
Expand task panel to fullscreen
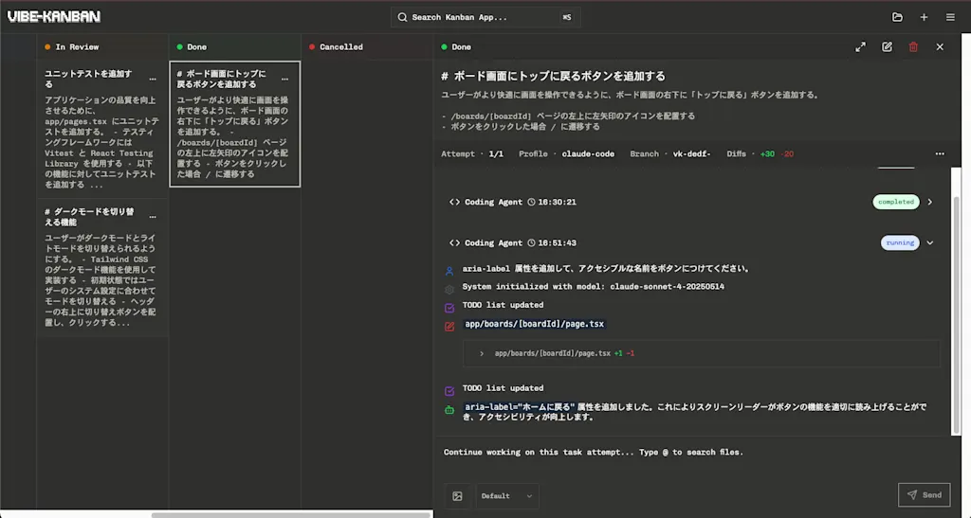pyautogui.click(x=861, y=47)
